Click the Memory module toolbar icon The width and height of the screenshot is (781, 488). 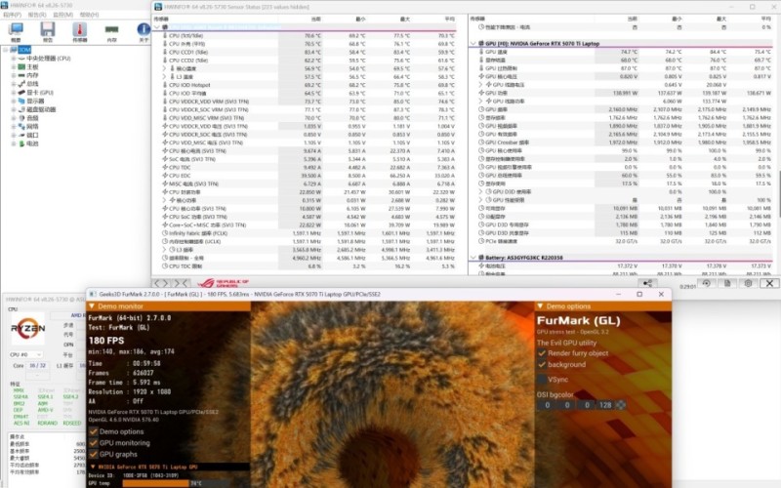[x=111, y=30]
